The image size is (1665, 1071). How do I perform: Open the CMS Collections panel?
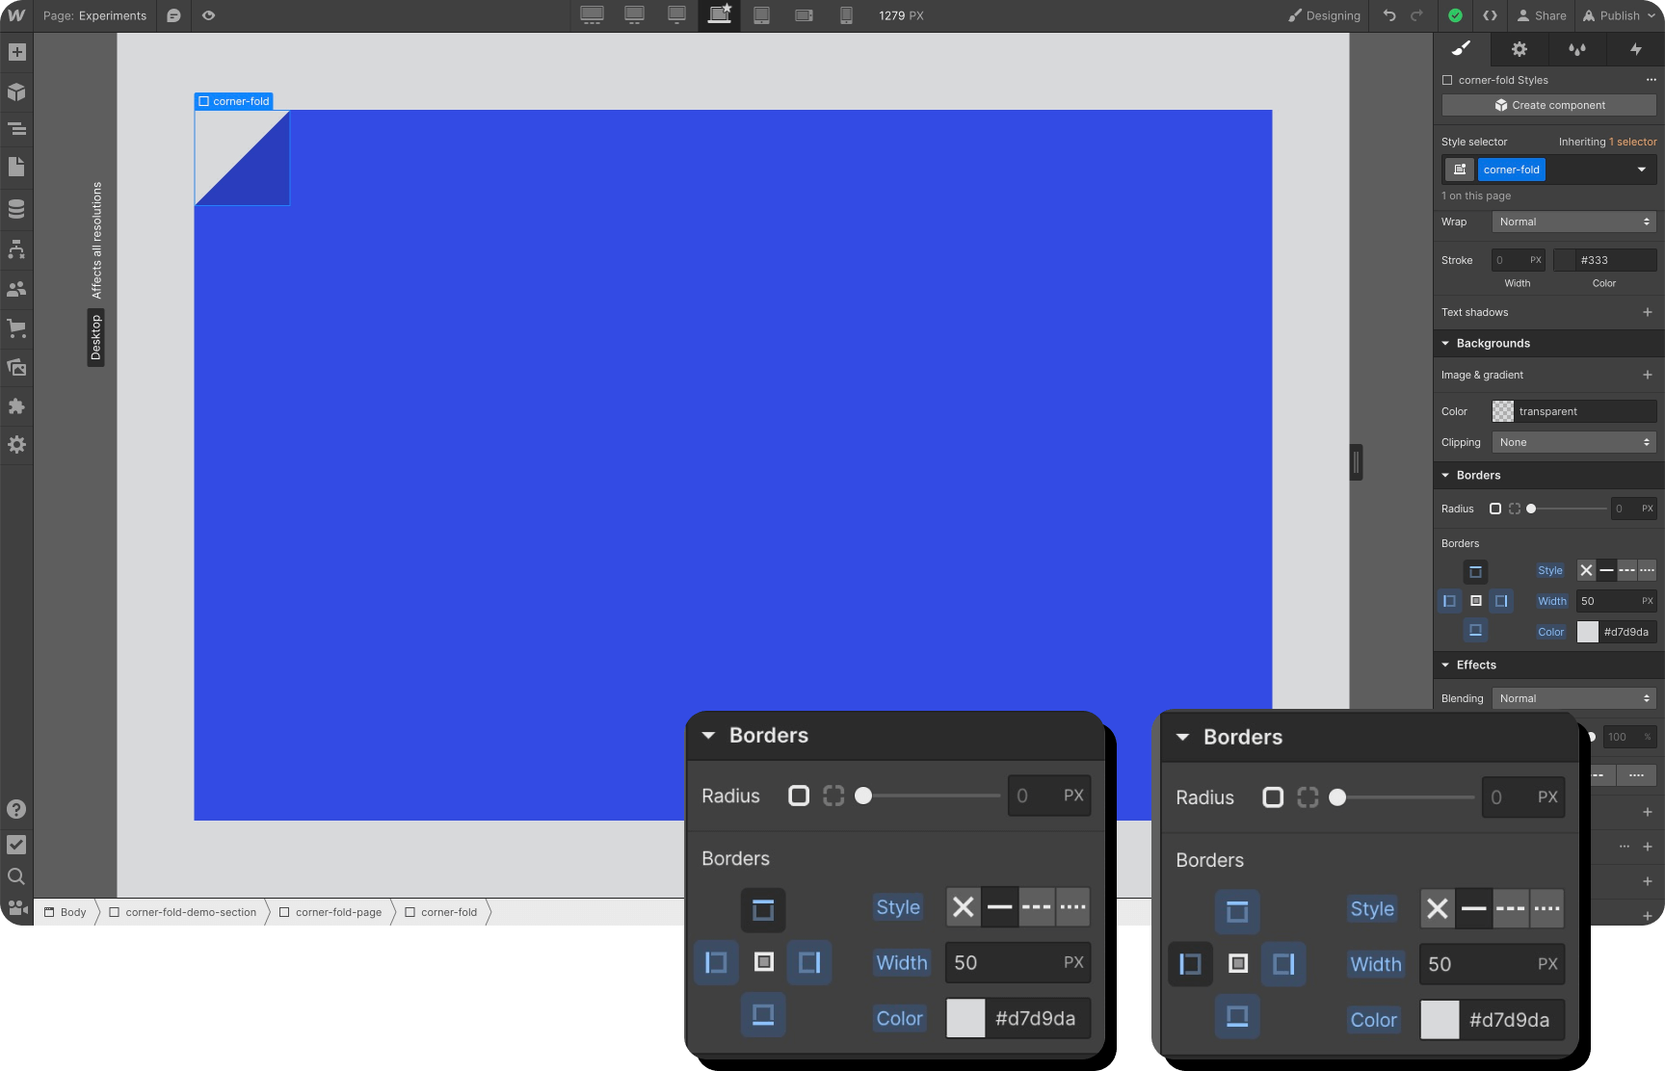[16, 208]
